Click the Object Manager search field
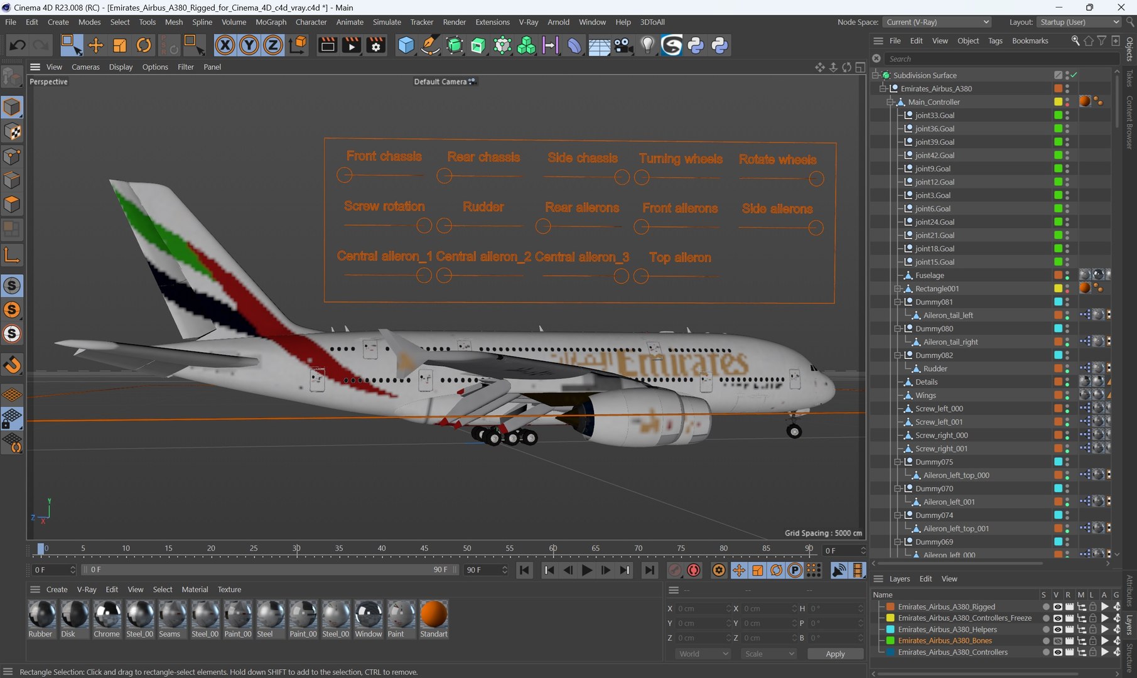Viewport: 1137px width, 678px height. tap(1003, 59)
